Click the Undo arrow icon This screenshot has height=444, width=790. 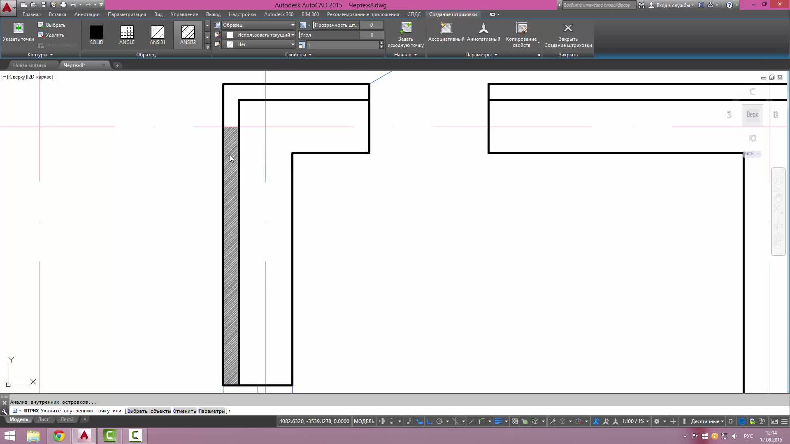pos(73,5)
